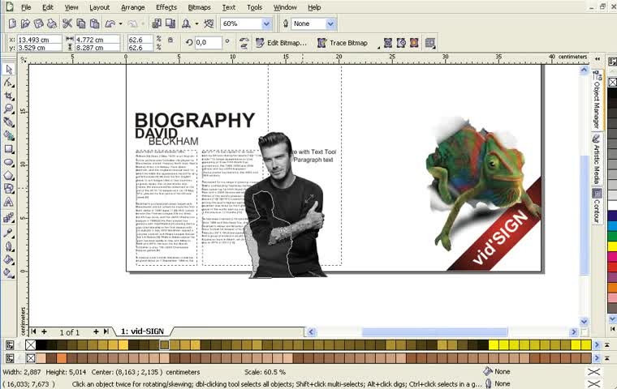Select the Zoom magnifier tool in toolbox

(x=9, y=109)
